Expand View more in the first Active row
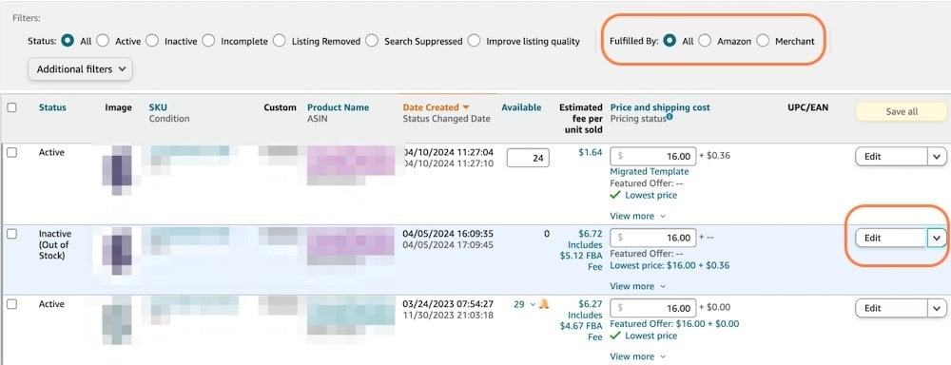Image resolution: width=951 pixels, height=365 pixels. coord(637,216)
